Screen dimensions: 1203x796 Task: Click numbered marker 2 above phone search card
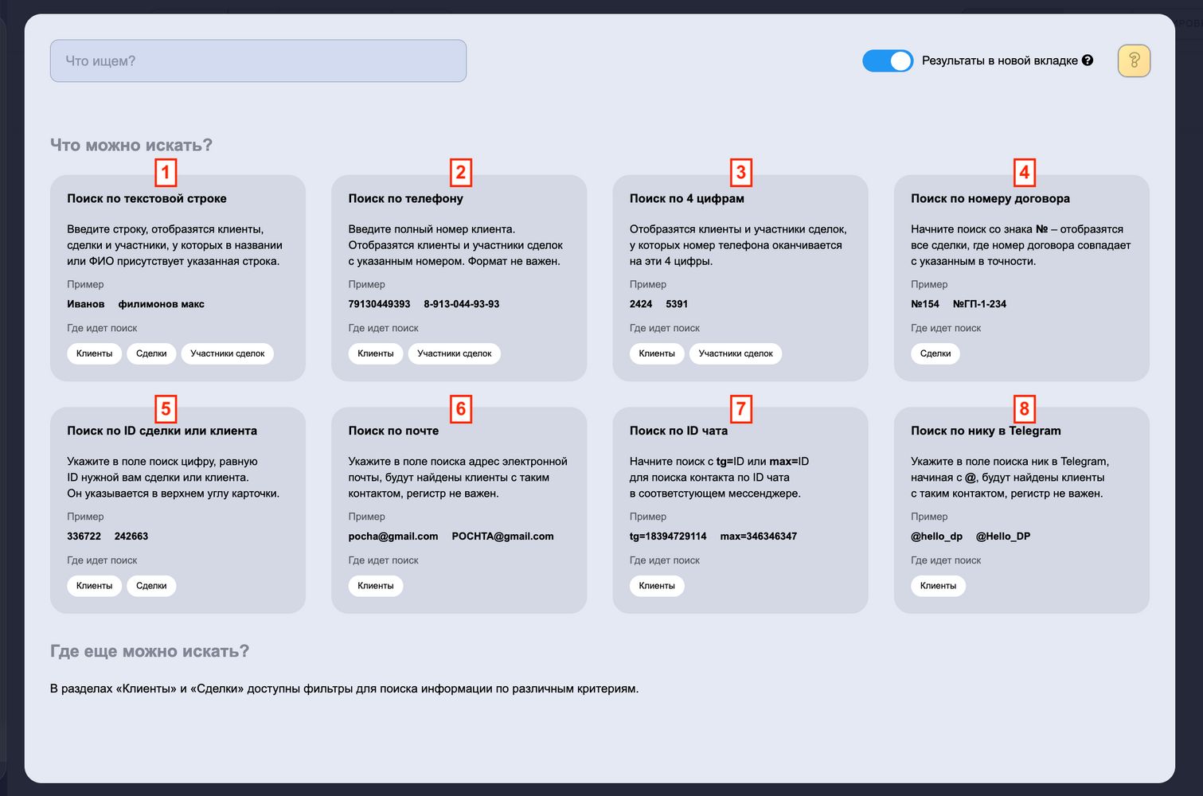pos(460,172)
